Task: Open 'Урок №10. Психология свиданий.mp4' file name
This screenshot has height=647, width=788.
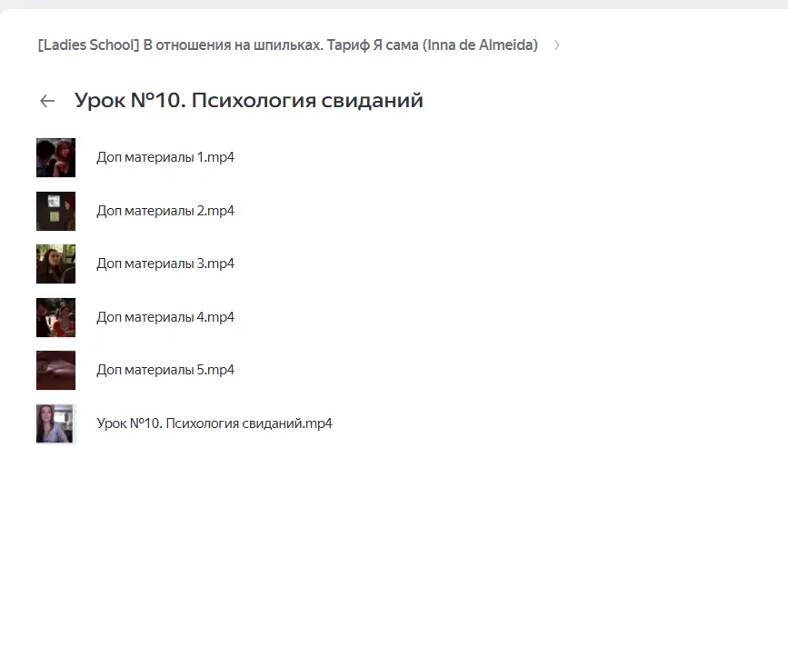Action: (x=214, y=423)
